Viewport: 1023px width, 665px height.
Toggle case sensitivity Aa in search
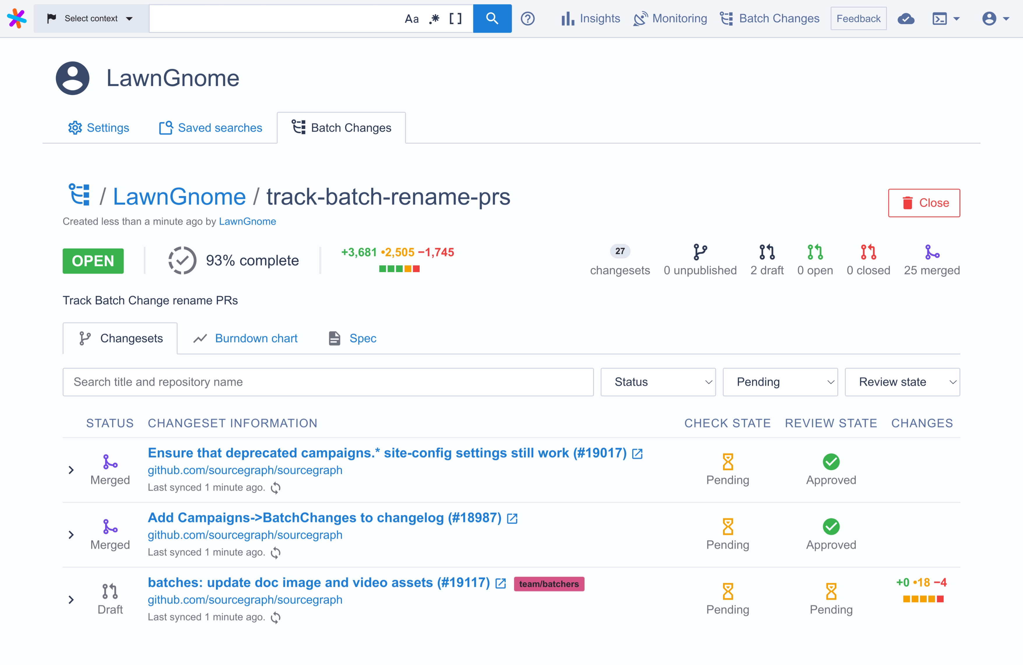(x=411, y=18)
